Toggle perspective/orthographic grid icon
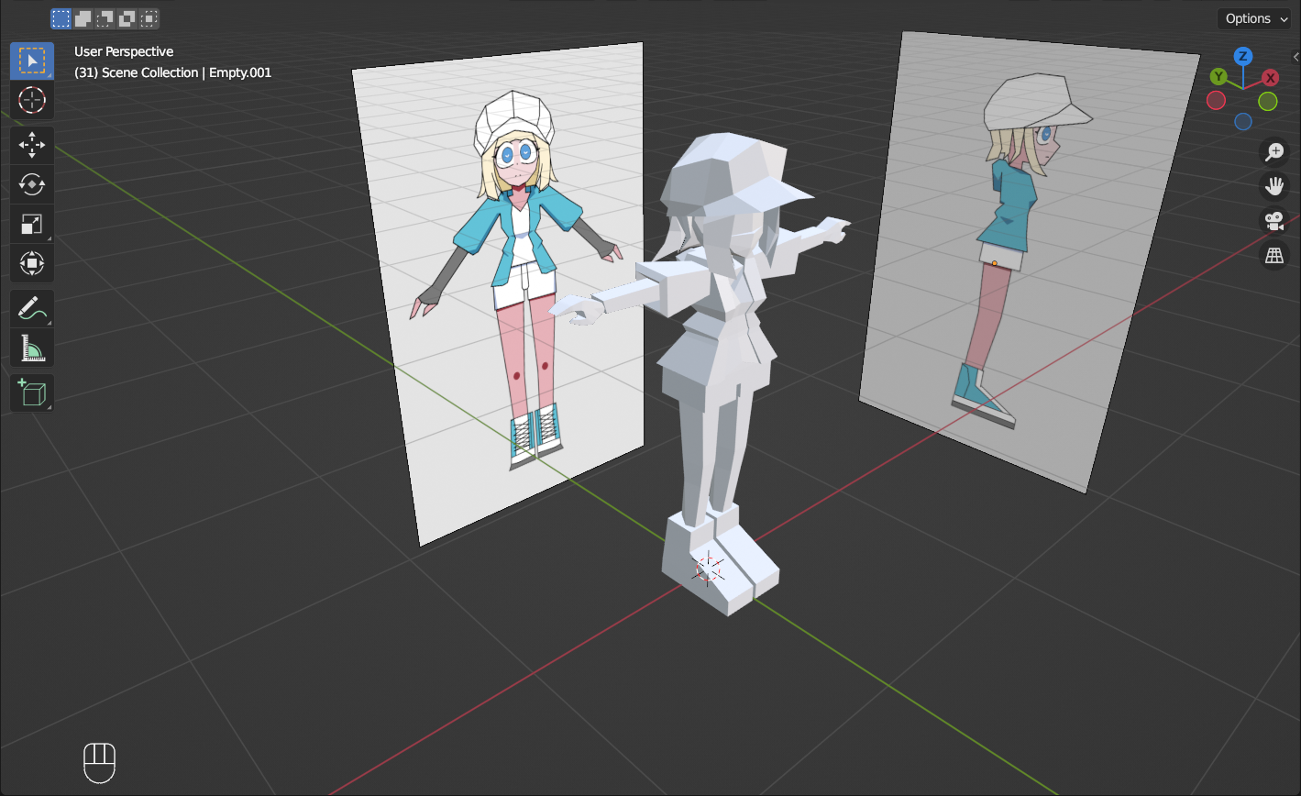Screen dimensions: 1301x796 pyautogui.click(x=1274, y=256)
